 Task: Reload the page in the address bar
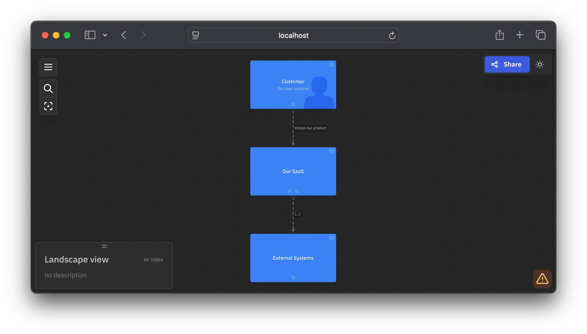(x=392, y=35)
